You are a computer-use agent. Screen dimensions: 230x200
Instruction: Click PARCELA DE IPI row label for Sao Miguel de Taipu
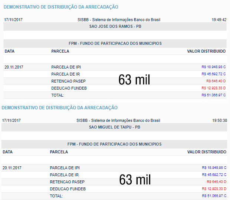(65, 168)
